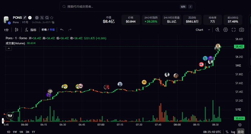Enter fullscreen chart mode
251x134 pixels.
click(x=234, y=30)
